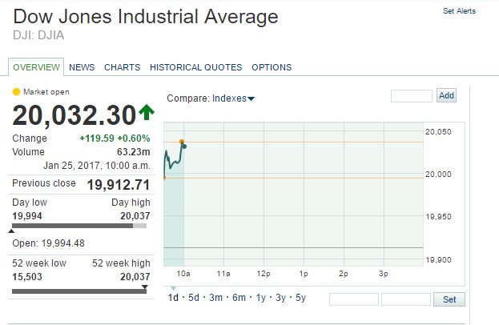Switch to the NEWS tab

pyautogui.click(x=82, y=67)
